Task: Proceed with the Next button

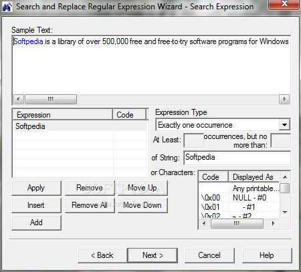Action: [153, 255]
